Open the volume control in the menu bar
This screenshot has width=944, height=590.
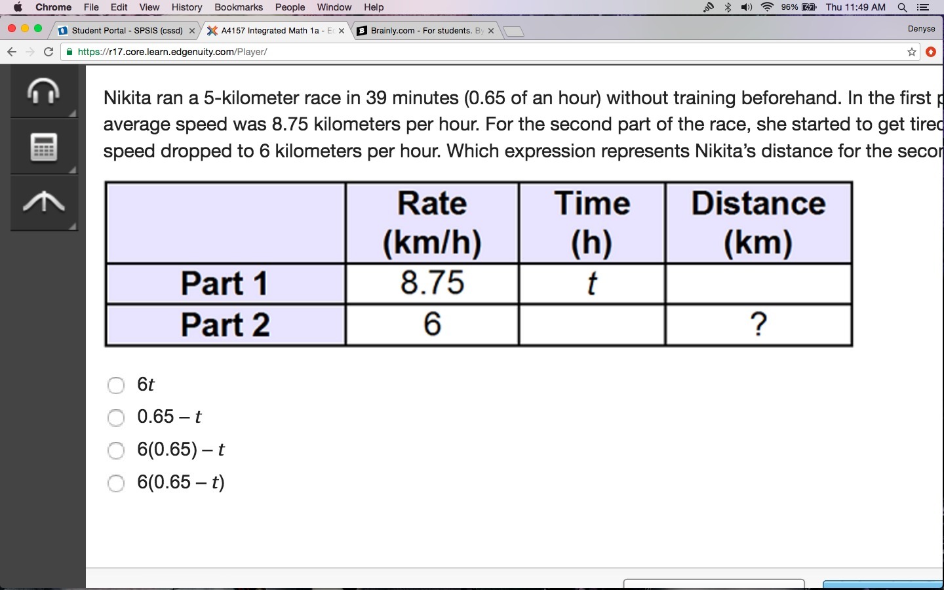click(x=747, y=7)
